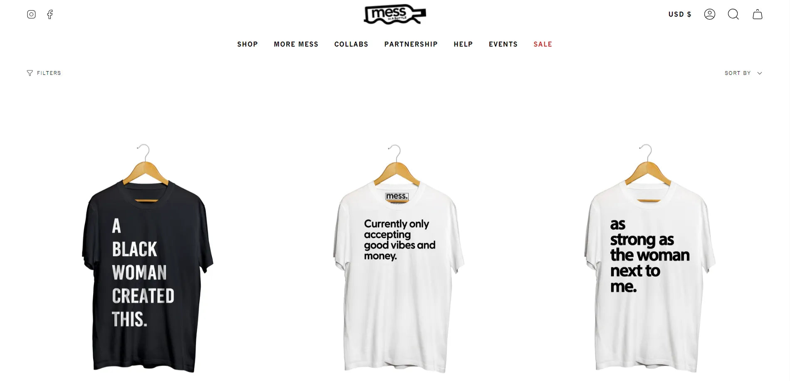This screenshot has height=381, width=790.
Task: Expand the Sort By dropdown
Action: pos(743,73)
